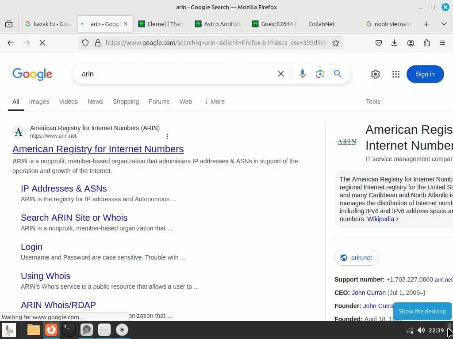This screenshot has width=453, height=339.
Task: Open the CEO John Curran link
Action: [x=369, y=293]
